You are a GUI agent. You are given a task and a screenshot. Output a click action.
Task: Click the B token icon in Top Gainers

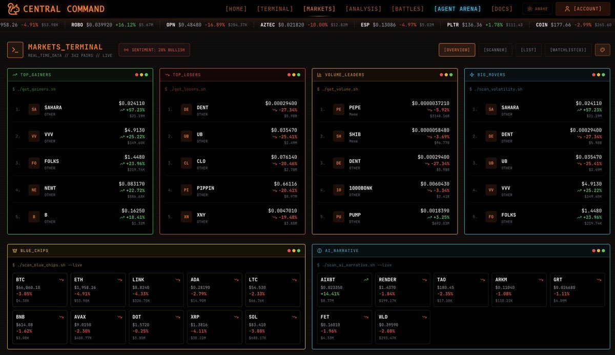click(x=34, y=217)
